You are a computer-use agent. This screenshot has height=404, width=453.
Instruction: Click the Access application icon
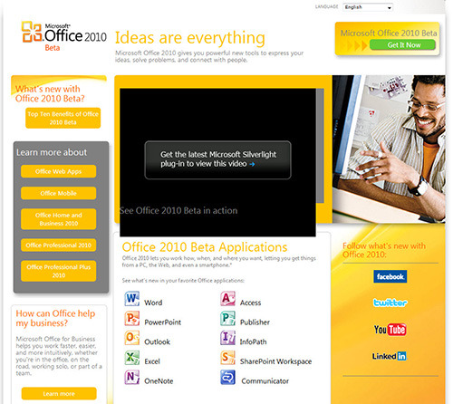pyautogui.click(x=227, y=299)
